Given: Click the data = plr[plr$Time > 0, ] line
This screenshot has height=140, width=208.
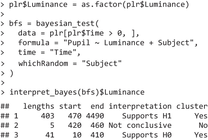Looking at the screenshot, I should click(78, 33).
